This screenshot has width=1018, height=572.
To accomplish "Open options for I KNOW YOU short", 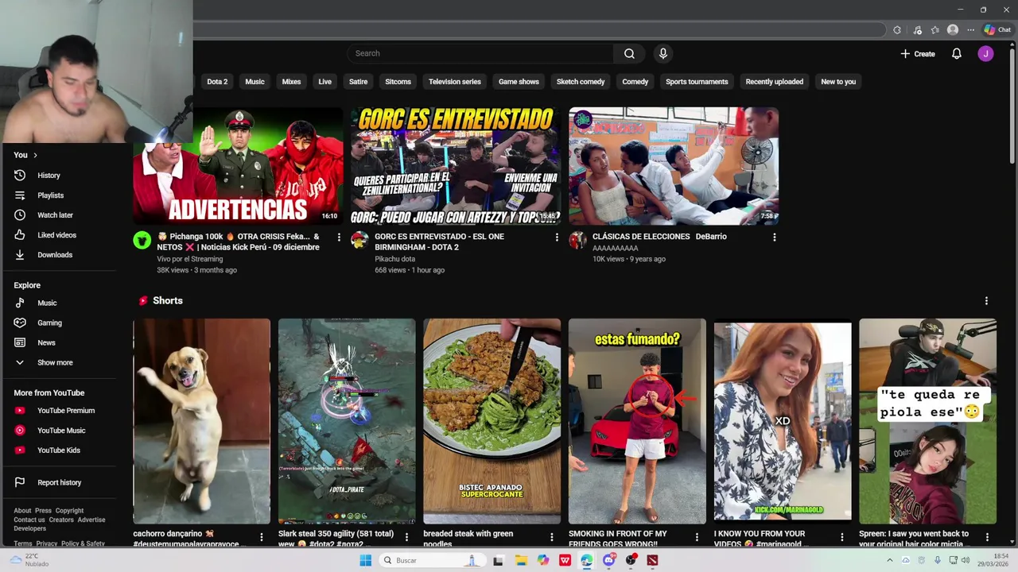I will pos(841,538).
